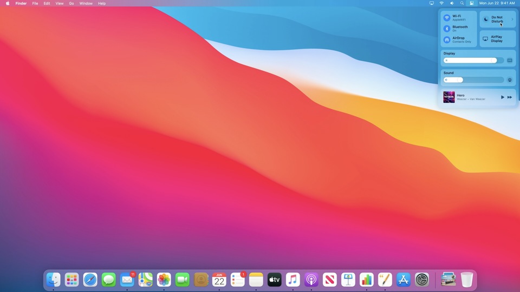The image size is (520, 292).
Task: Open AirPlay Display options
Action: tap(498, 39)
